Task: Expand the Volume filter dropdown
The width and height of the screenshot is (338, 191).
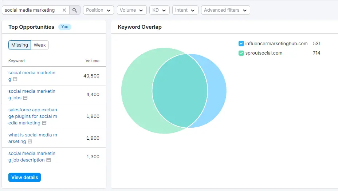Action: pos(131,10)
